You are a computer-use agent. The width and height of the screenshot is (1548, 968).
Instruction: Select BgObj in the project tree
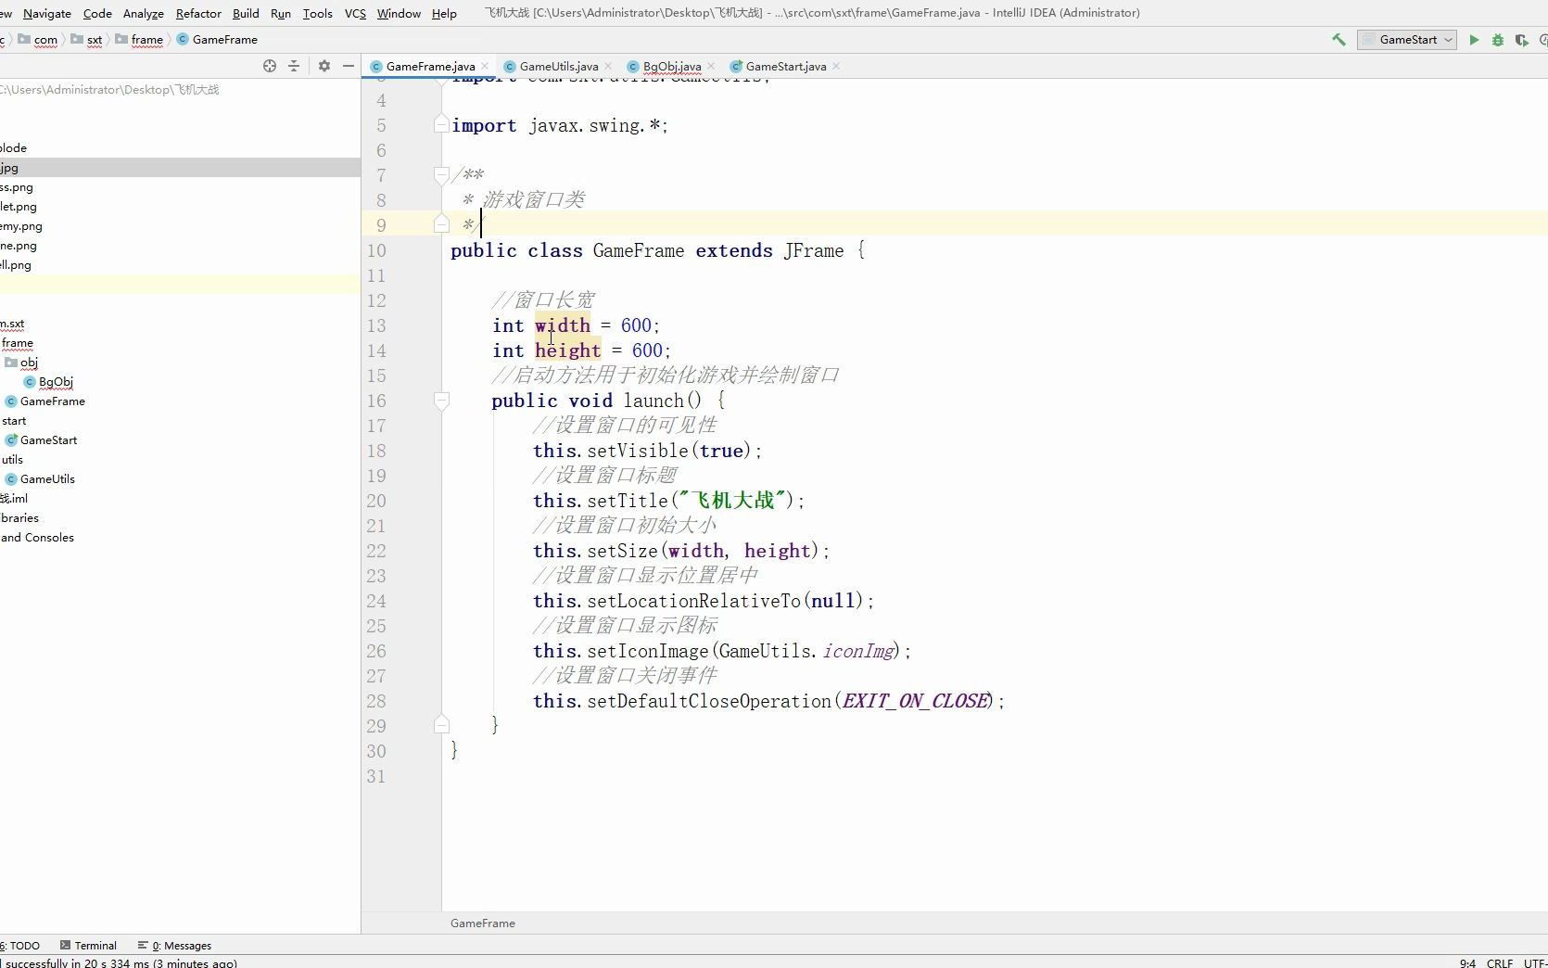coord(56,382)
